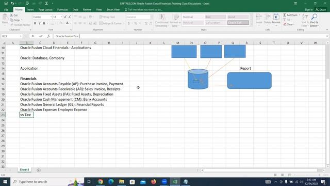This screenshot has height=186, width=330.
Task: Cancel the cell entry with the X icon
Action: pyautogui.click(x=33, y=36)
